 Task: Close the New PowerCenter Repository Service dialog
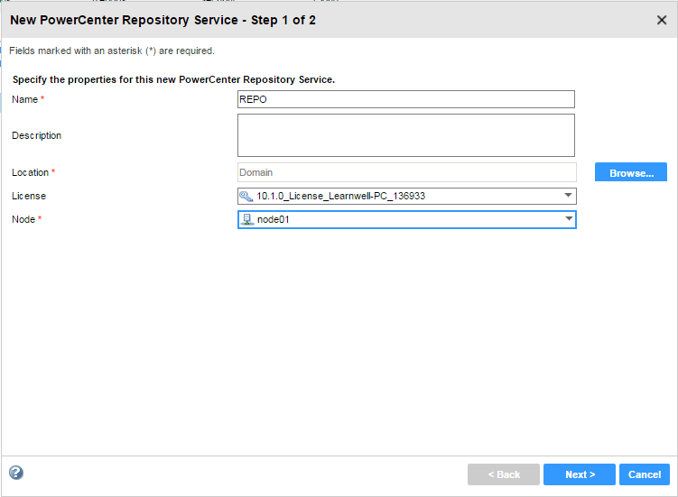pos(661,20)
